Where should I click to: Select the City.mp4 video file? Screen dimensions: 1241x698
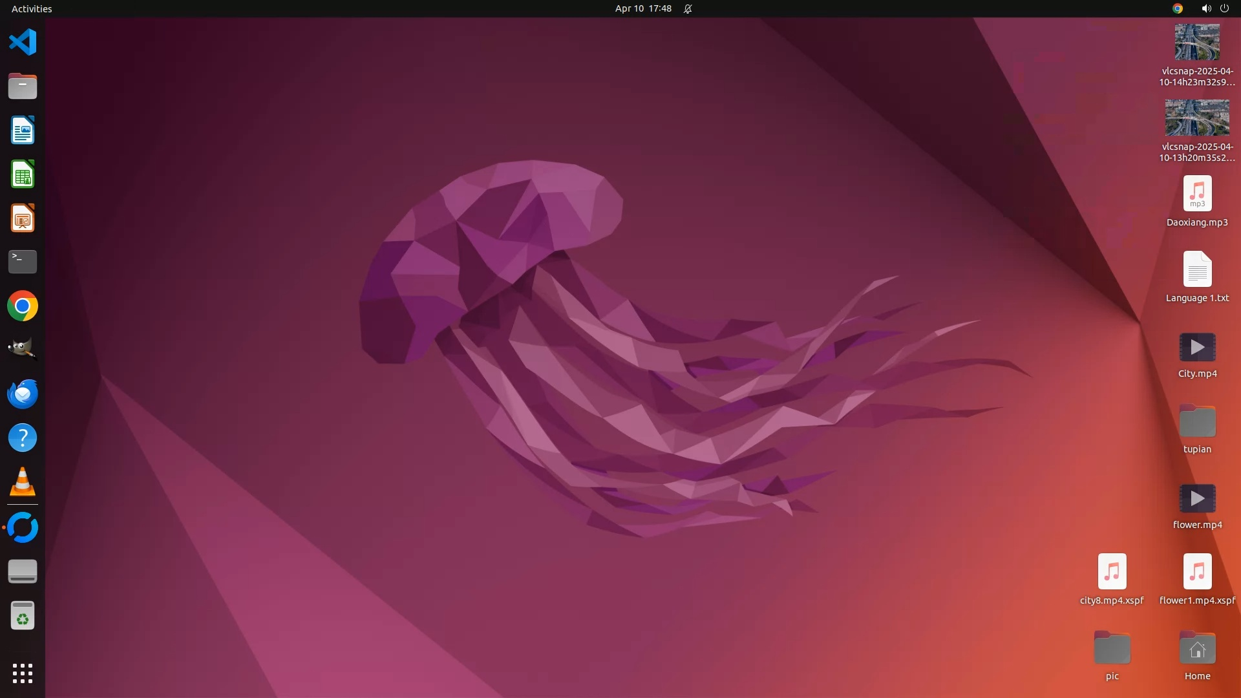tap(1197, 348)
